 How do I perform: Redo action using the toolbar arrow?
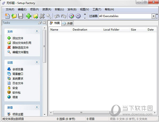64,16
